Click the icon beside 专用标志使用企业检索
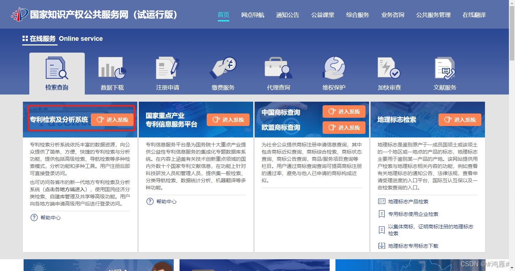 coord(382,214)
